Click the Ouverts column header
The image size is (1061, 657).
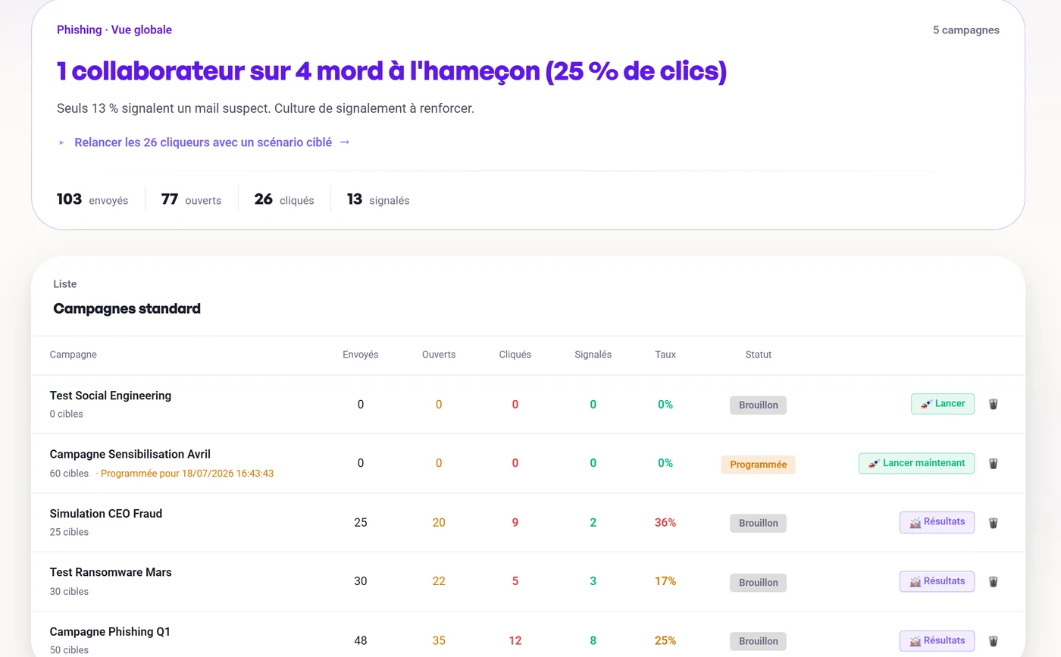coord(439,354)
